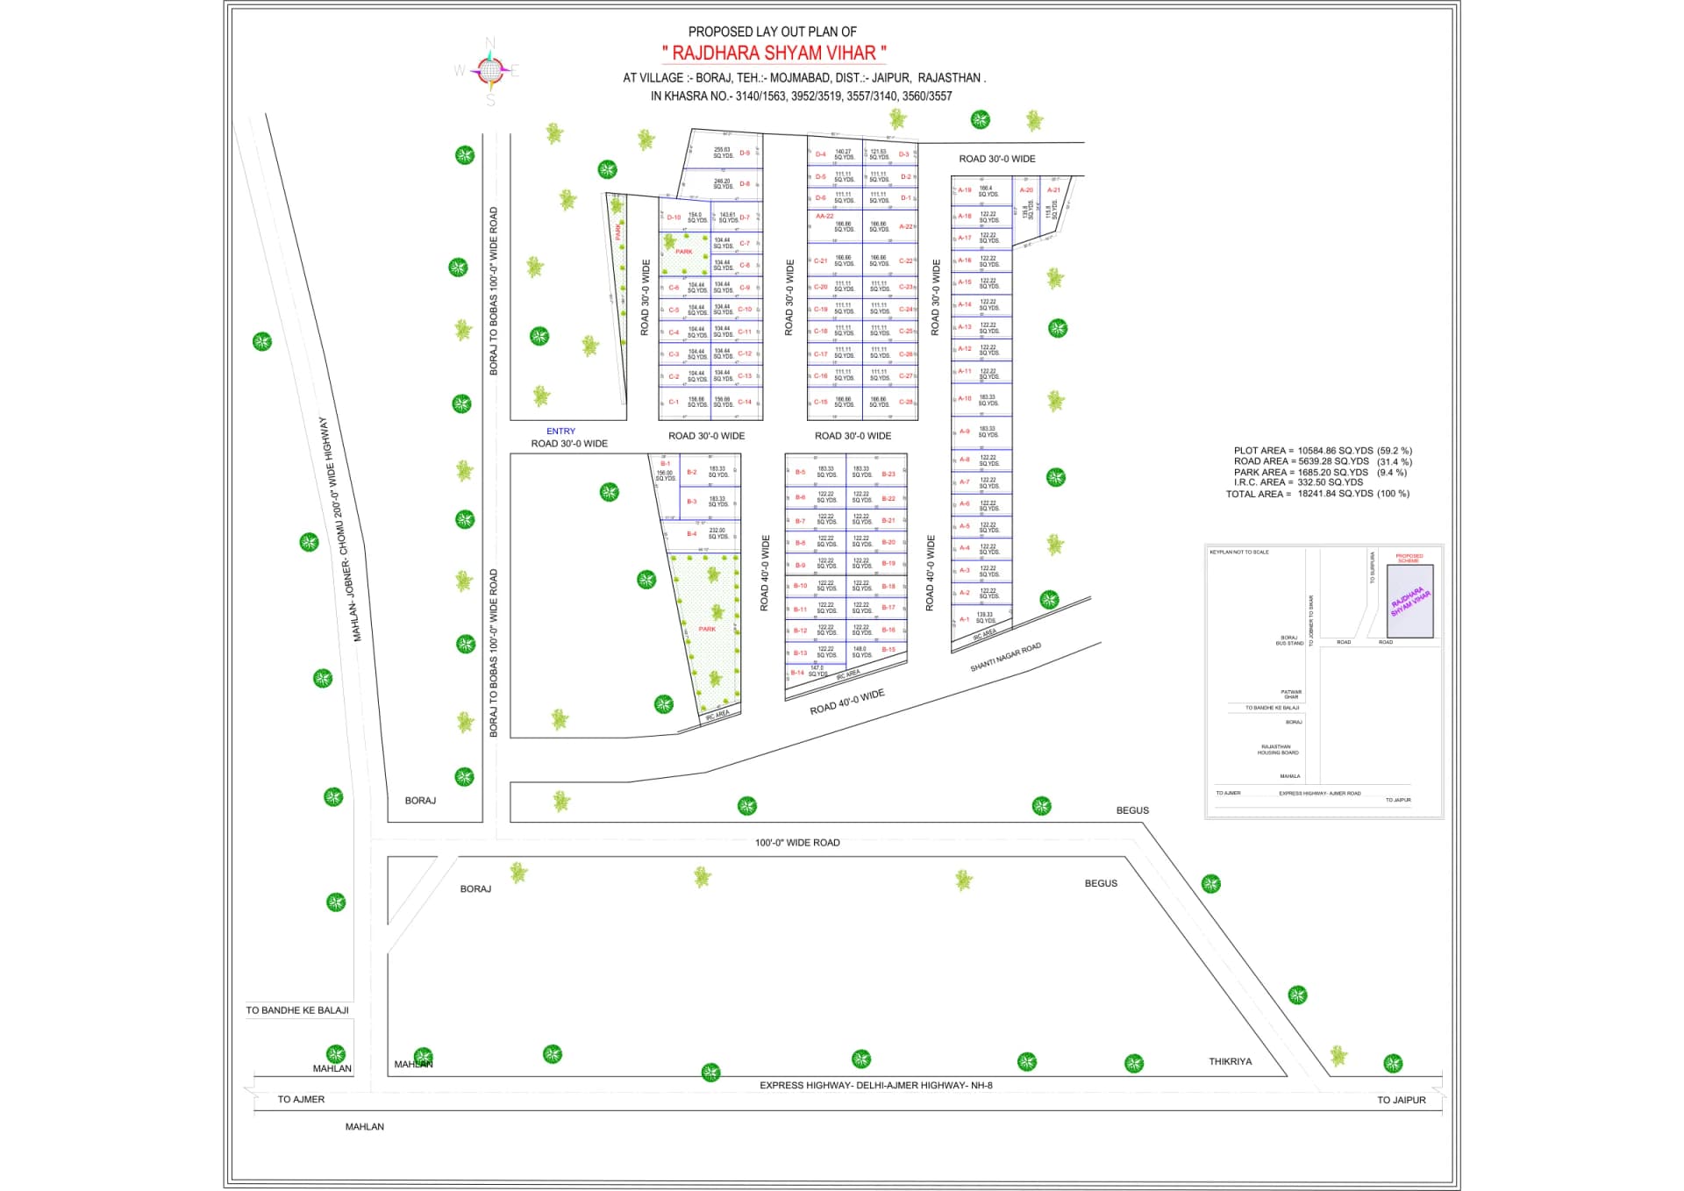Select the TOTAL AREA 18241.84 SQ.YDS line

[1317, 494]
